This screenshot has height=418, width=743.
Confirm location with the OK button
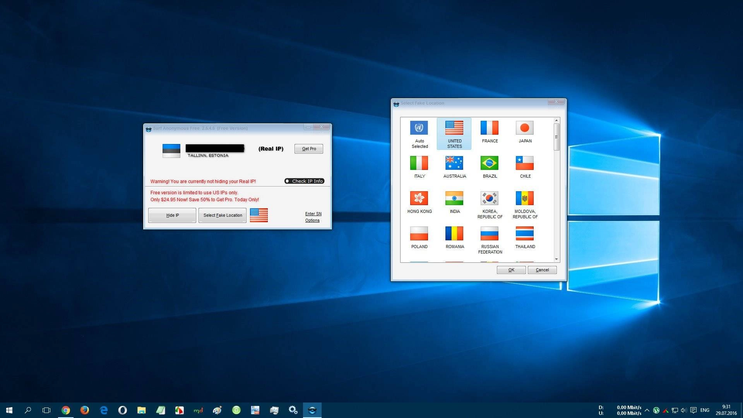coord(511,270)
